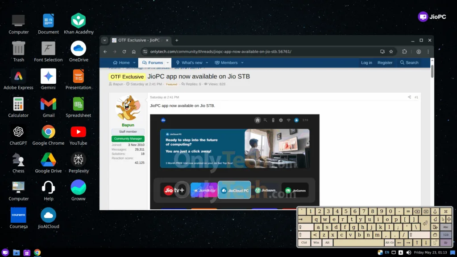Open Chrome three-dot menu

(428, 52)
